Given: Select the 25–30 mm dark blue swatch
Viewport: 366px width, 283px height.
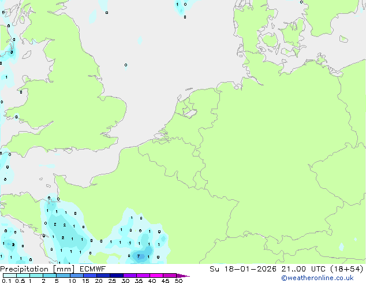Looking at the screenshot, I should [116, 275].
